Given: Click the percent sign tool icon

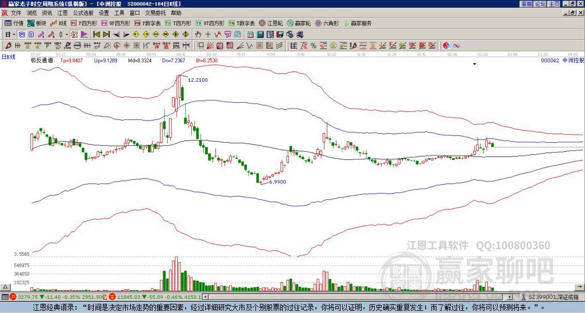Looking at the screenshot, I should (x=314, y=46).
